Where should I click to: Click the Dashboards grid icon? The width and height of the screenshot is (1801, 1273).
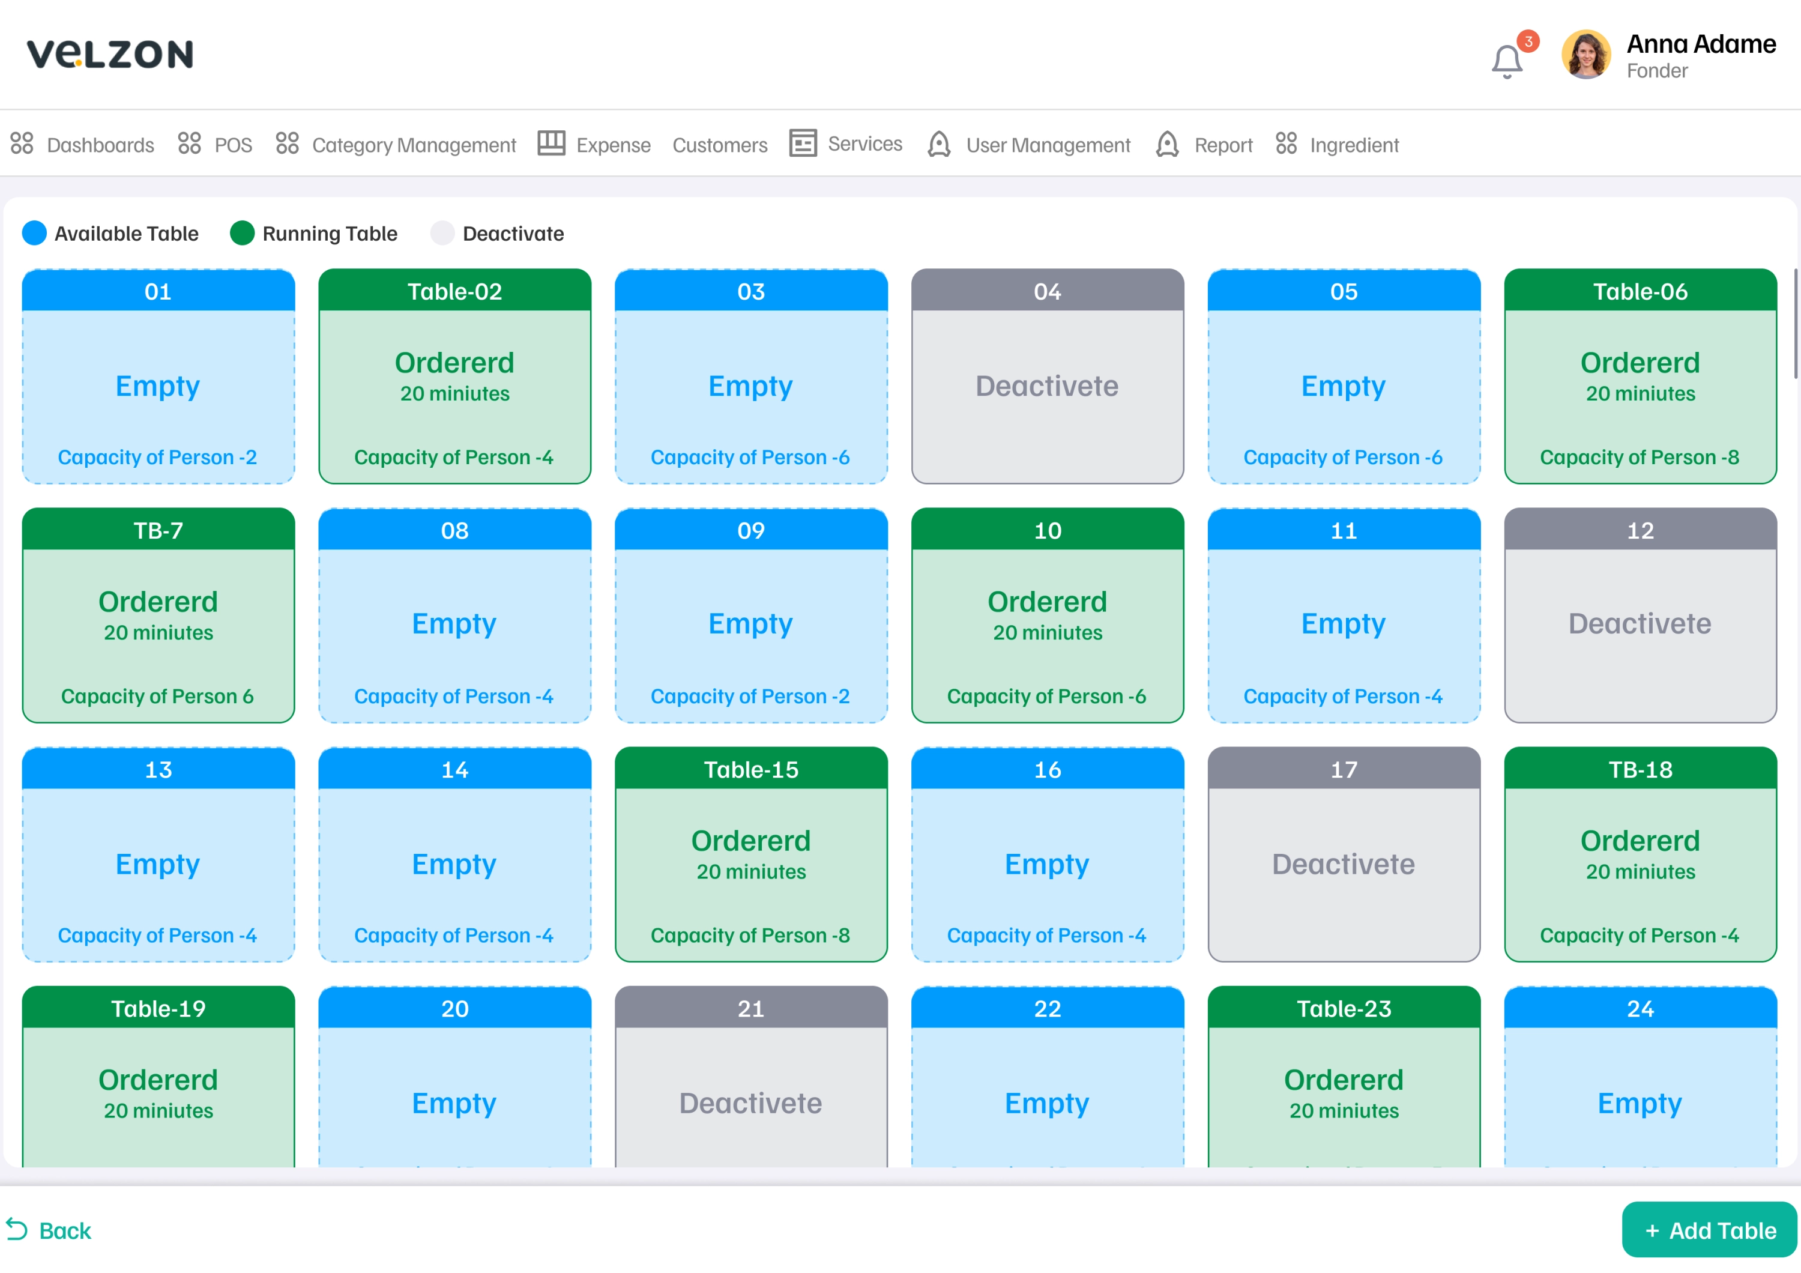click(x=22, y=144)
